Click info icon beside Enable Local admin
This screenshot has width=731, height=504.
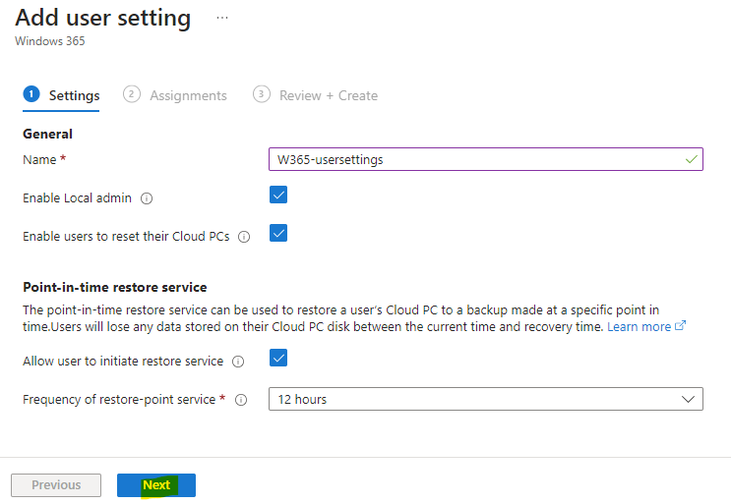click(147, 198)
